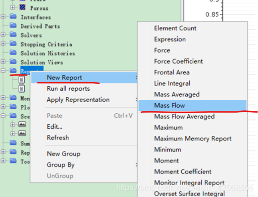Select Element Count report type
258x197 pixels.
[x=192, y=28]
